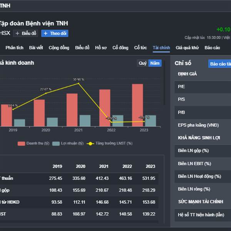Click the value 139.22 in table

(149, 214)
